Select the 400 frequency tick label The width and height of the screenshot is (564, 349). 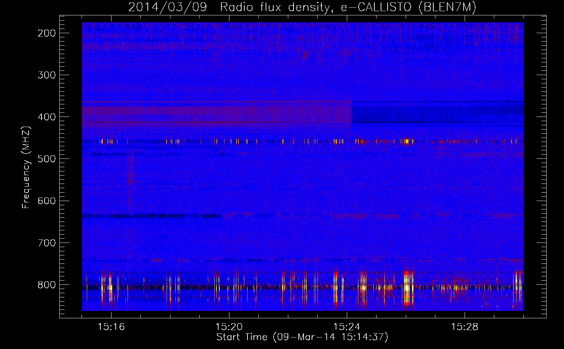tap(46, 117)
